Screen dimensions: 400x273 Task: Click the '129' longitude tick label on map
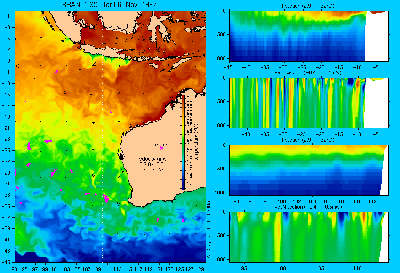[x=200, y=269]
